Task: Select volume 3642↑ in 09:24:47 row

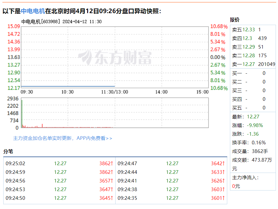Action: point(218,163)
